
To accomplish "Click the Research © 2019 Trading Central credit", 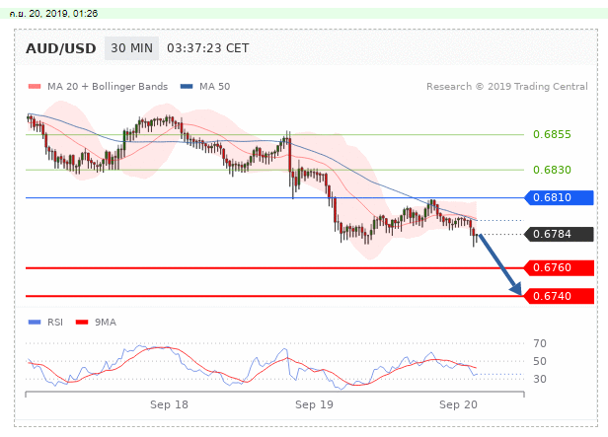I will pyautogui.click(x=506, y=87).
